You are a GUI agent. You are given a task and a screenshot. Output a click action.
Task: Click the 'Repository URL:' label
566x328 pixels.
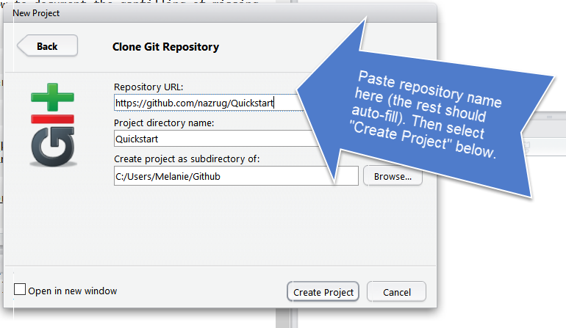(x=148, y=87)
